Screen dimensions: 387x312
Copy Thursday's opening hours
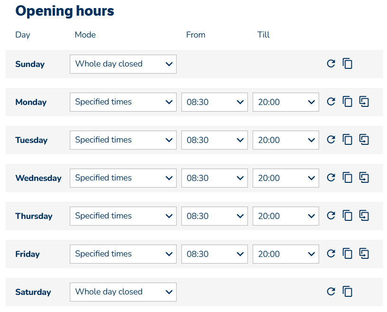click(x=348, y=216)
